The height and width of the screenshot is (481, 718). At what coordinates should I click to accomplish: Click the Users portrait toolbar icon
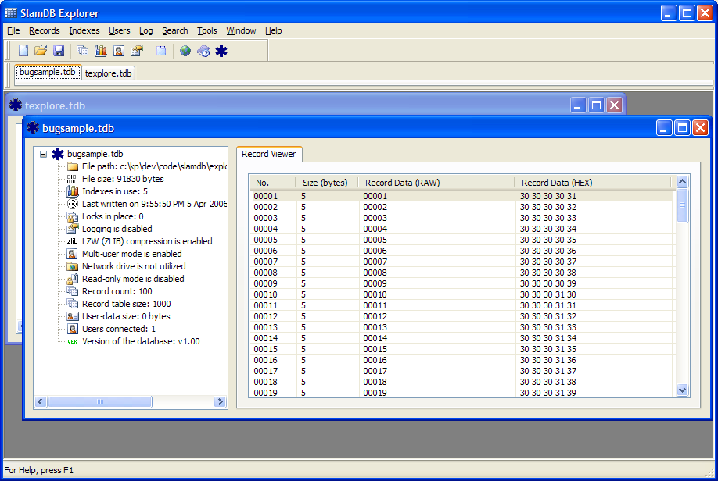click(x=119, y=51)
